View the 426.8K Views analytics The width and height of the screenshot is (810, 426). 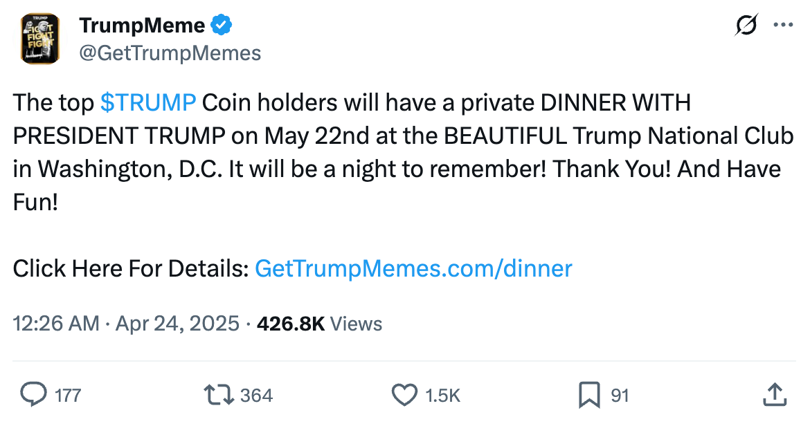[x=319, y=323]
